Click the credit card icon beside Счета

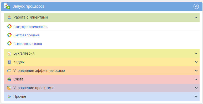pos(9,79)
